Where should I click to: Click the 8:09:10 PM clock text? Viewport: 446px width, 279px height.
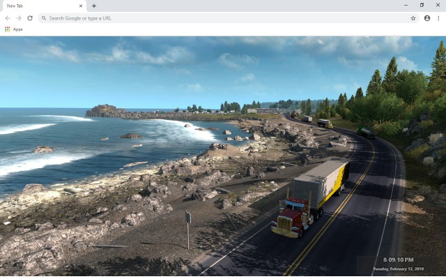tap(398, 259)
